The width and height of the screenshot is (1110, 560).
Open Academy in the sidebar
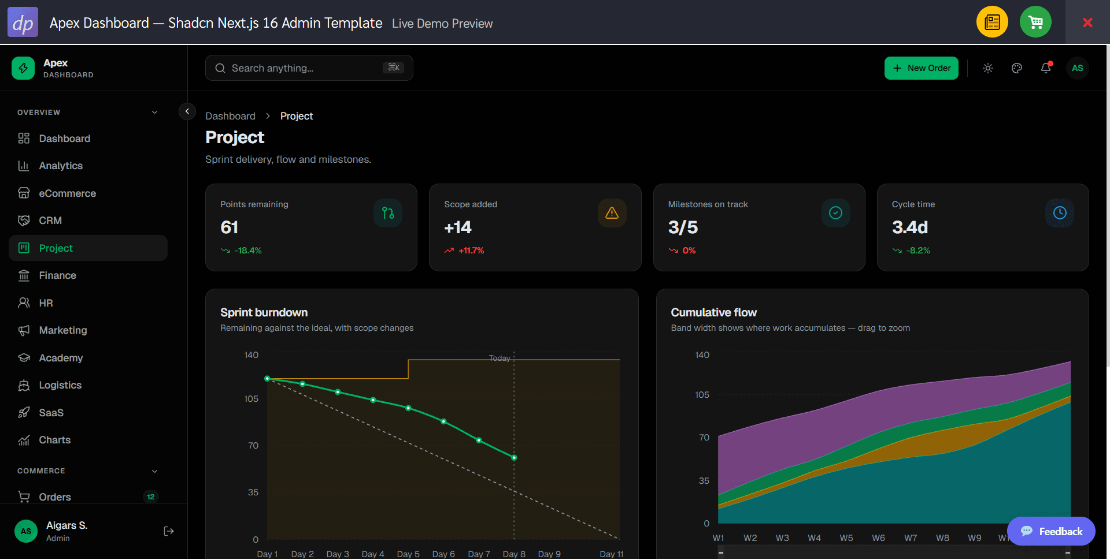pos(88,358)
